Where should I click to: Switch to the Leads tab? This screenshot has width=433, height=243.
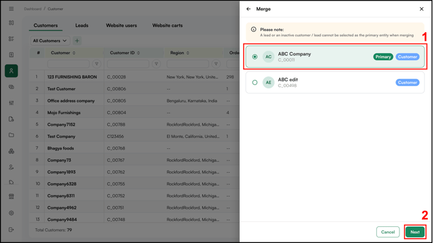point(81,25)
